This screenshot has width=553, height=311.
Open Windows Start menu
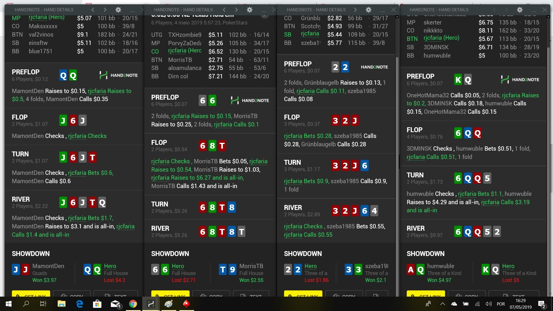point(8,304)
